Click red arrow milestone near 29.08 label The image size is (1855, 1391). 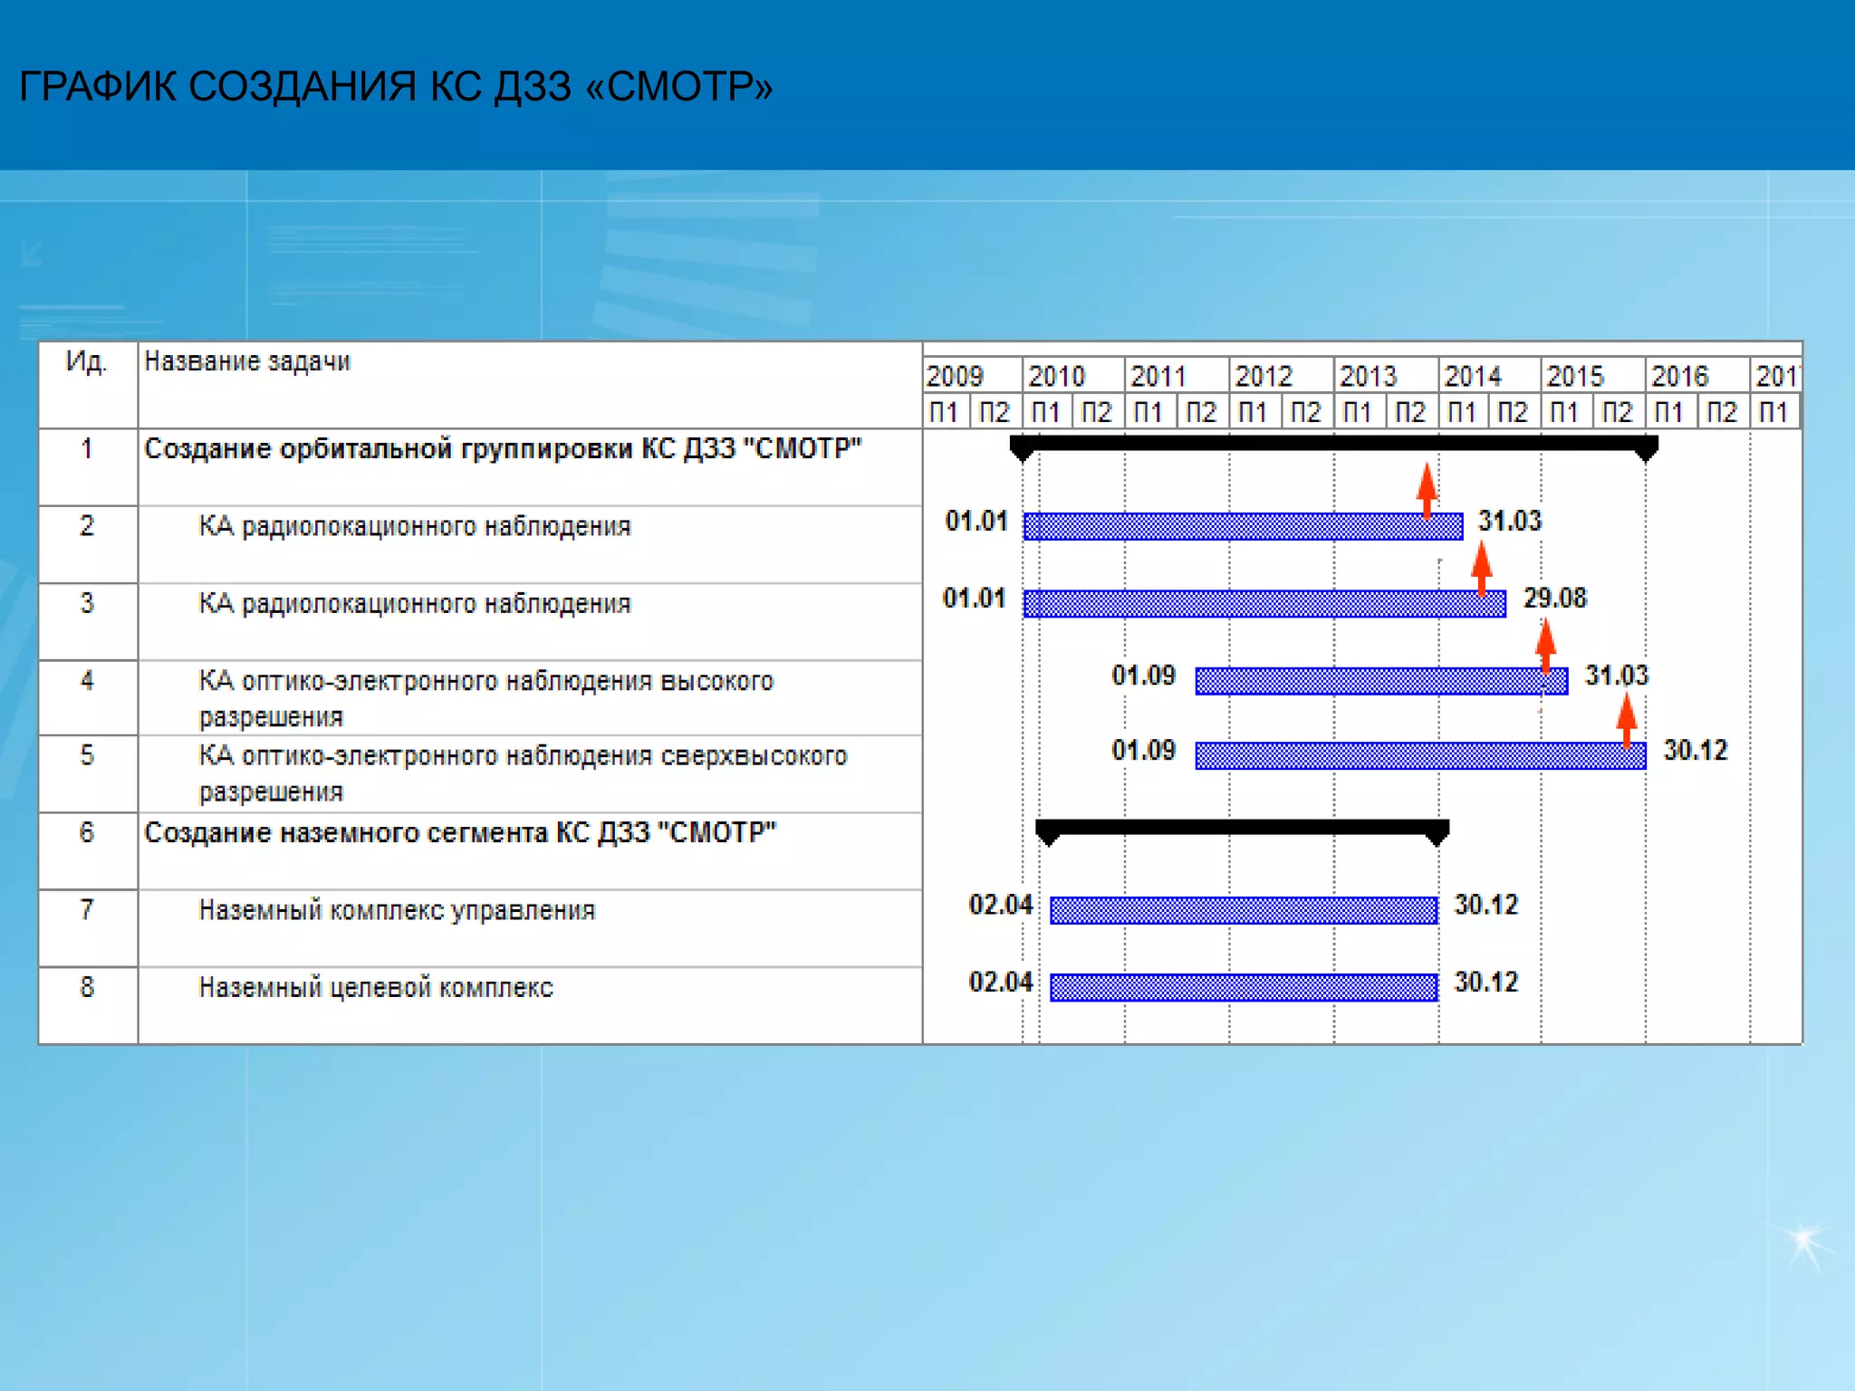pyautogui.click(x=1481, y=566)
